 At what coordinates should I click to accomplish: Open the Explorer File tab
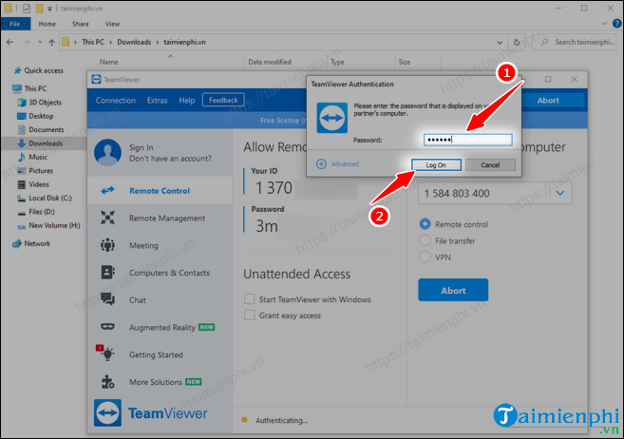[x=15, y=24]
